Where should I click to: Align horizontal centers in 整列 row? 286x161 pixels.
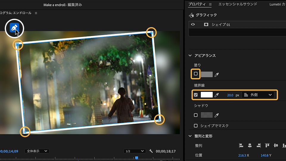click(x=250, y=145)
